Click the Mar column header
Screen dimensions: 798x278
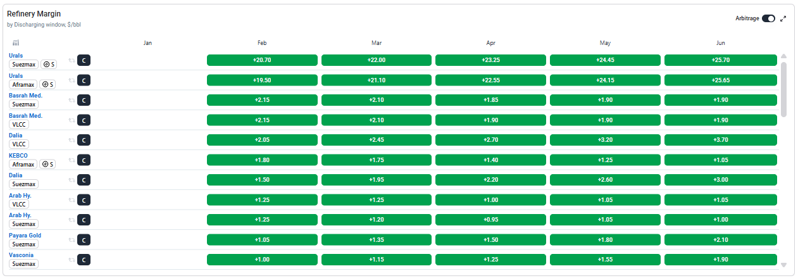377,43
